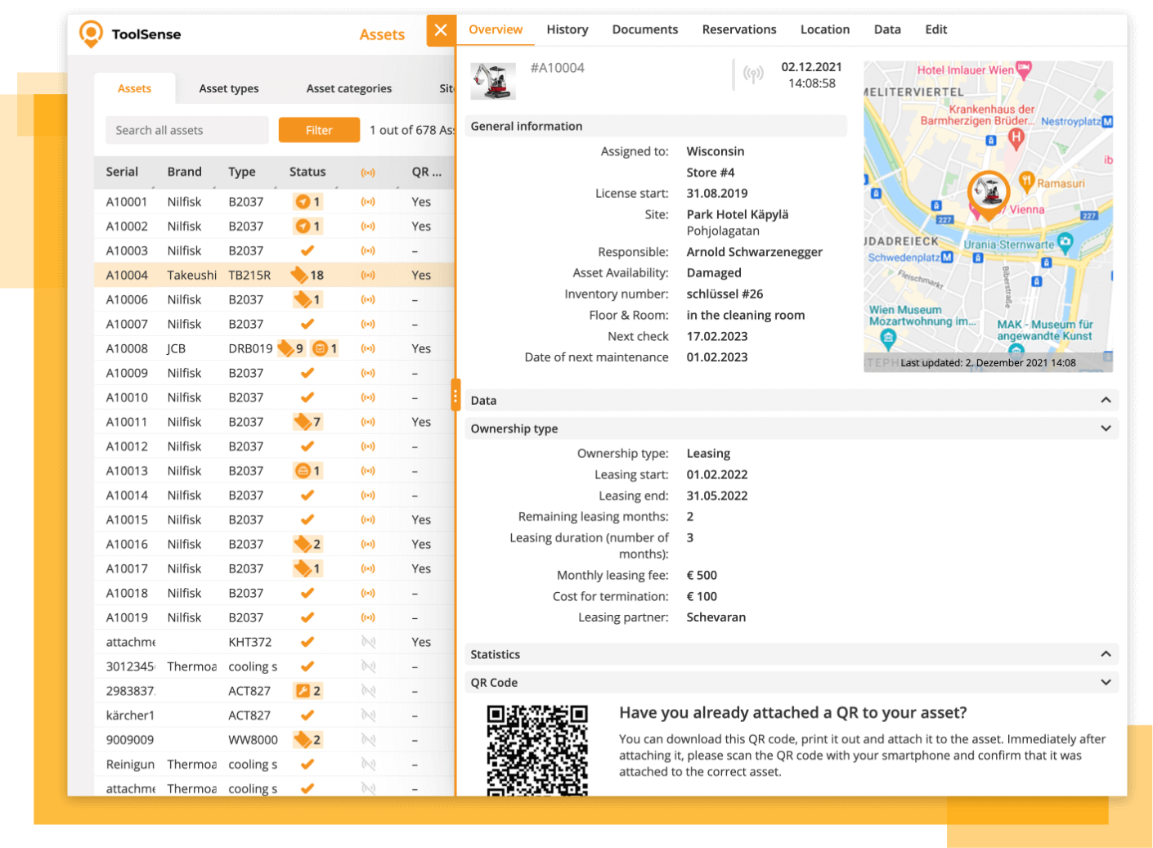Click the Search all assets field
The width and height of the screenshot is (1153, 848).
click(186, 130)
